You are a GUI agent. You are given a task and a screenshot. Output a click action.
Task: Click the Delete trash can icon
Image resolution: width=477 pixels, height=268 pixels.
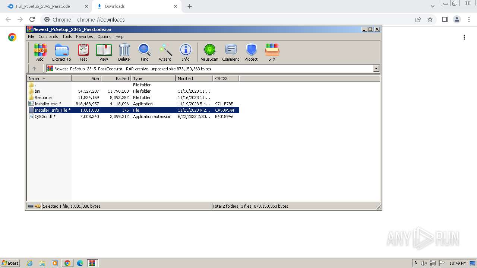[x=124, y=52]
